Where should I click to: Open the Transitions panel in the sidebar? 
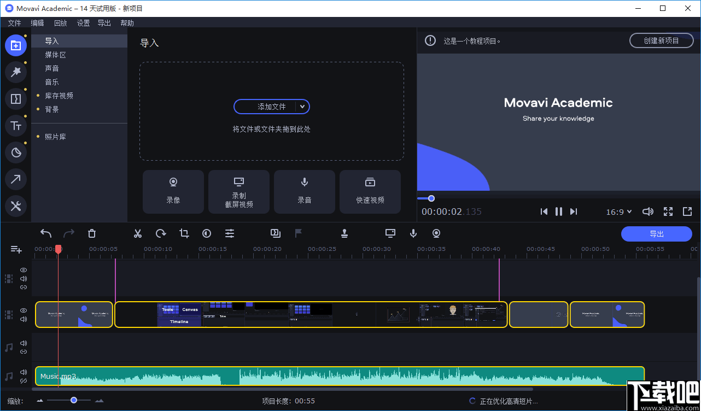click(16, 98)
